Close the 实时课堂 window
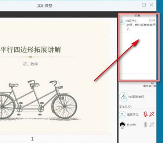This screenshot has width=163, height=143. 151,5
